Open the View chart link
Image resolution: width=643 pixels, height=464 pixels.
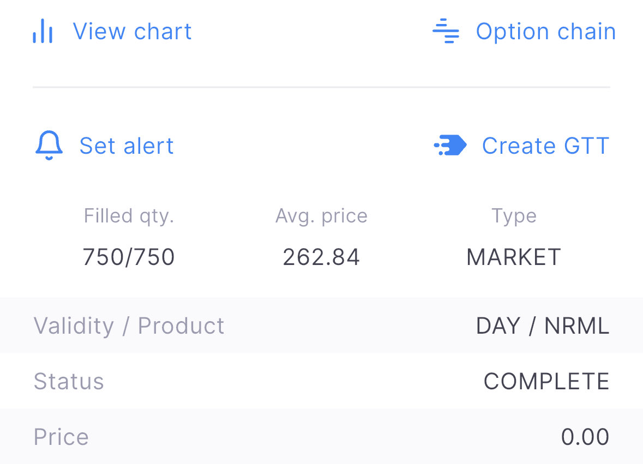coord(132,32)
